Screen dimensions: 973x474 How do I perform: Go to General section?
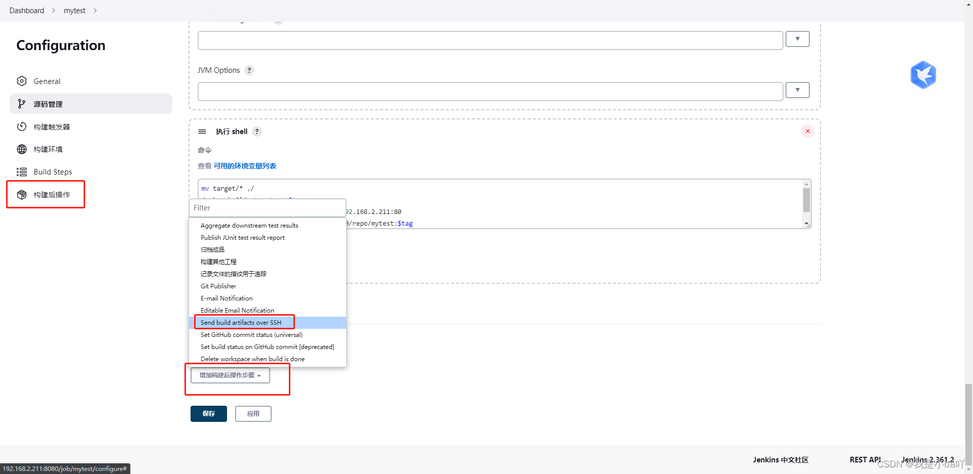click(x=91, y=81)
